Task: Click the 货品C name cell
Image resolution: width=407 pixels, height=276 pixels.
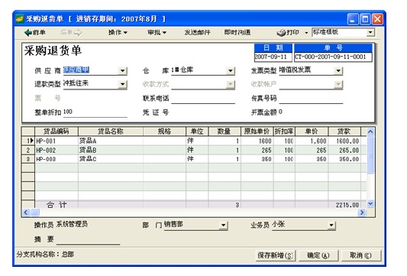Action: [111, 159]
